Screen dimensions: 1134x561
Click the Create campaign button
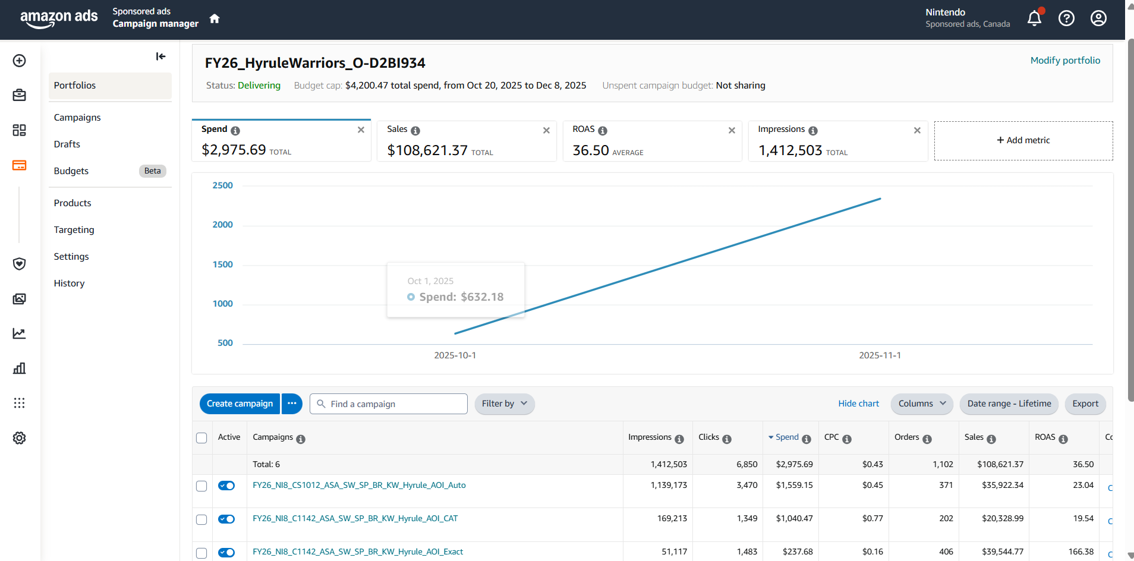(x=240, y=404)
